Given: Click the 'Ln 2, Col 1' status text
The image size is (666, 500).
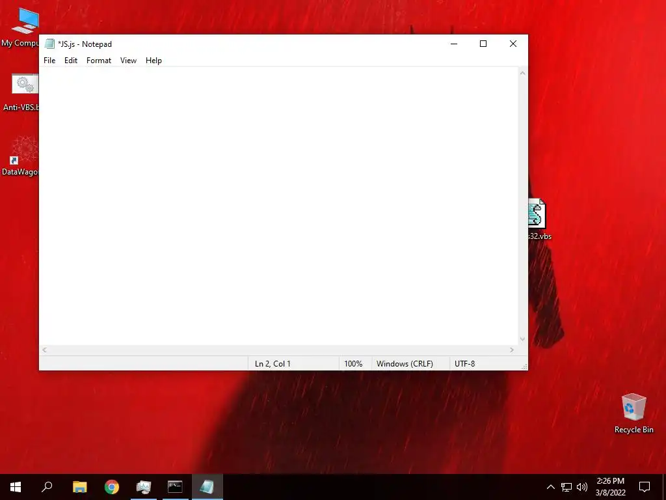Looking at the screenshot, I should point(273,364).
